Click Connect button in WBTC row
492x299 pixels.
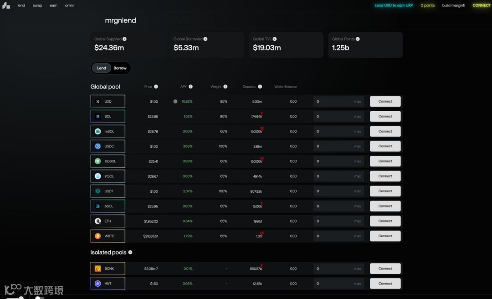tap(385, 236)
